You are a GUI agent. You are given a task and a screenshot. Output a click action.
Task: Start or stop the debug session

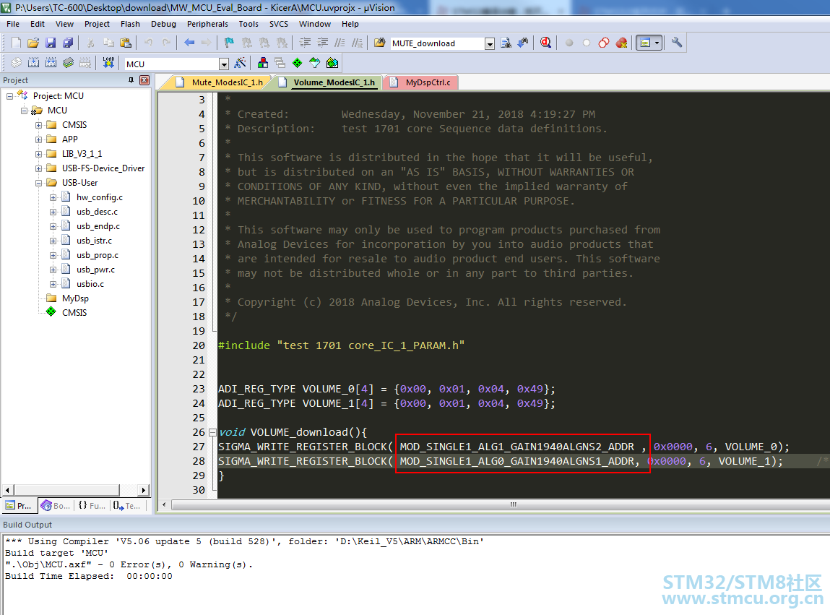(545, 43)
